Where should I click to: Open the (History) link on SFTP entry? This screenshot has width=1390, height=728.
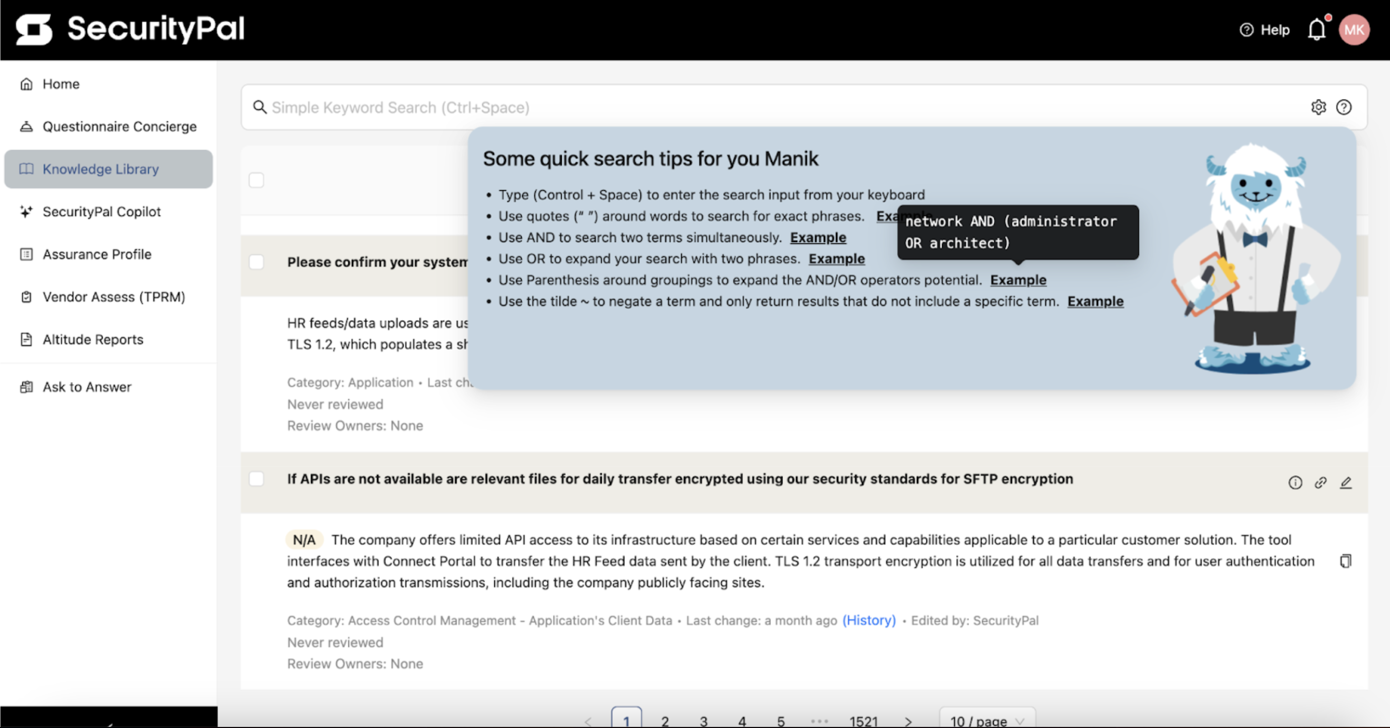tap(869, 621)
